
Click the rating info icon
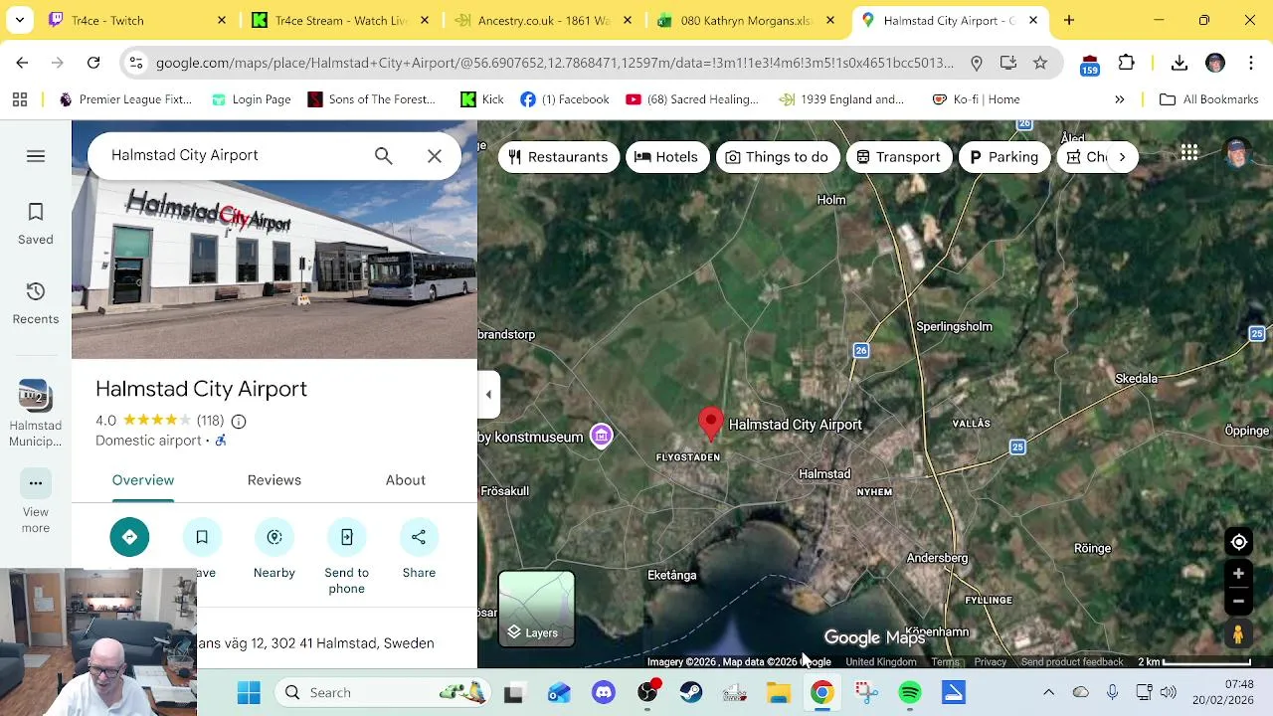(x=239, y=421)
